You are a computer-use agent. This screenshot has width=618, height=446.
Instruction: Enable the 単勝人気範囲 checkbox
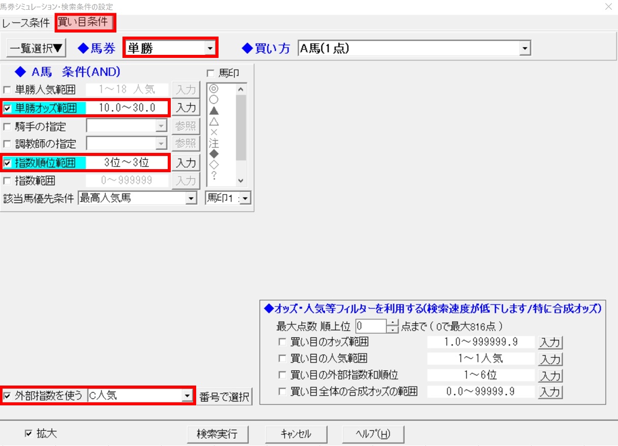tap(7, 90)
